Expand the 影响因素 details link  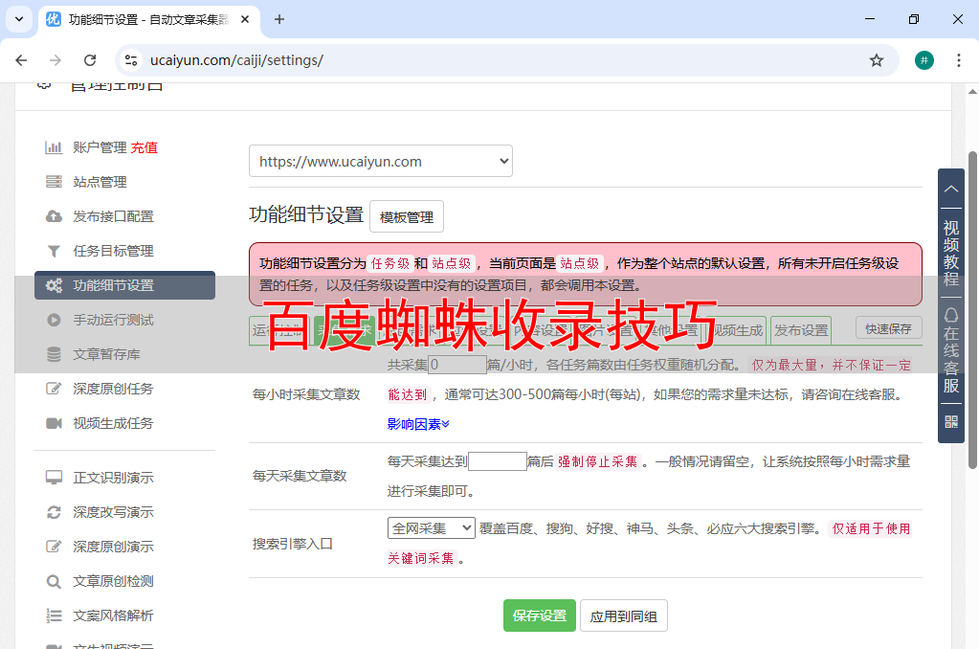pos(418,424)
